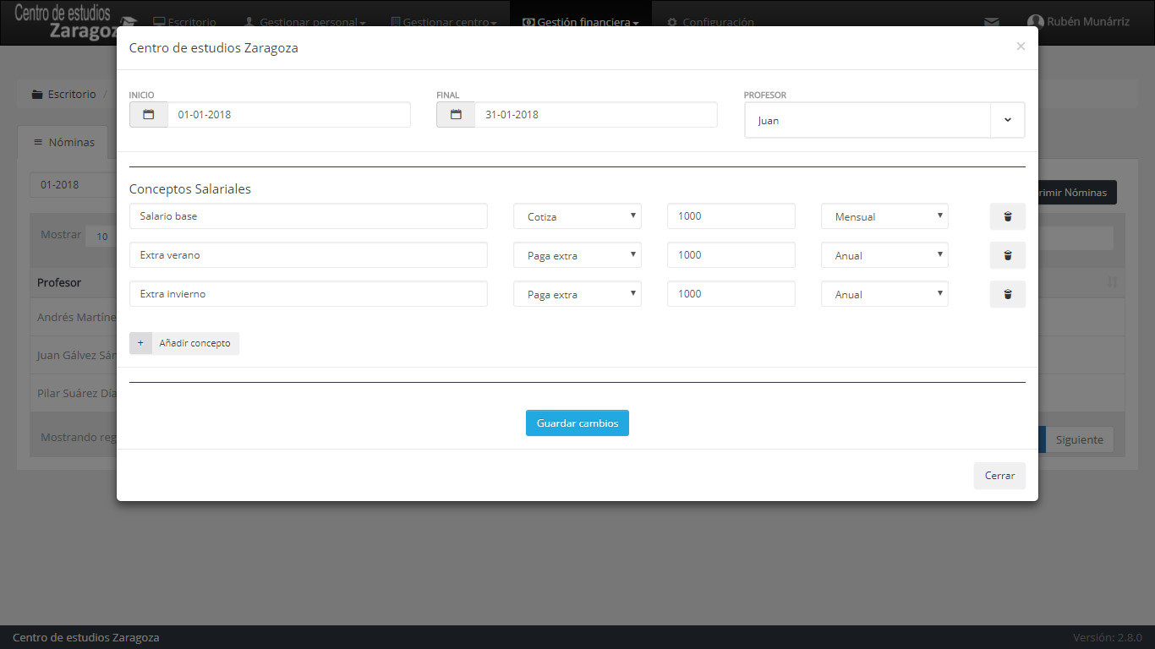Open the Anual dropdown for Extra invierno
This screenshot has height=649, width=1155.
[884, 294]
